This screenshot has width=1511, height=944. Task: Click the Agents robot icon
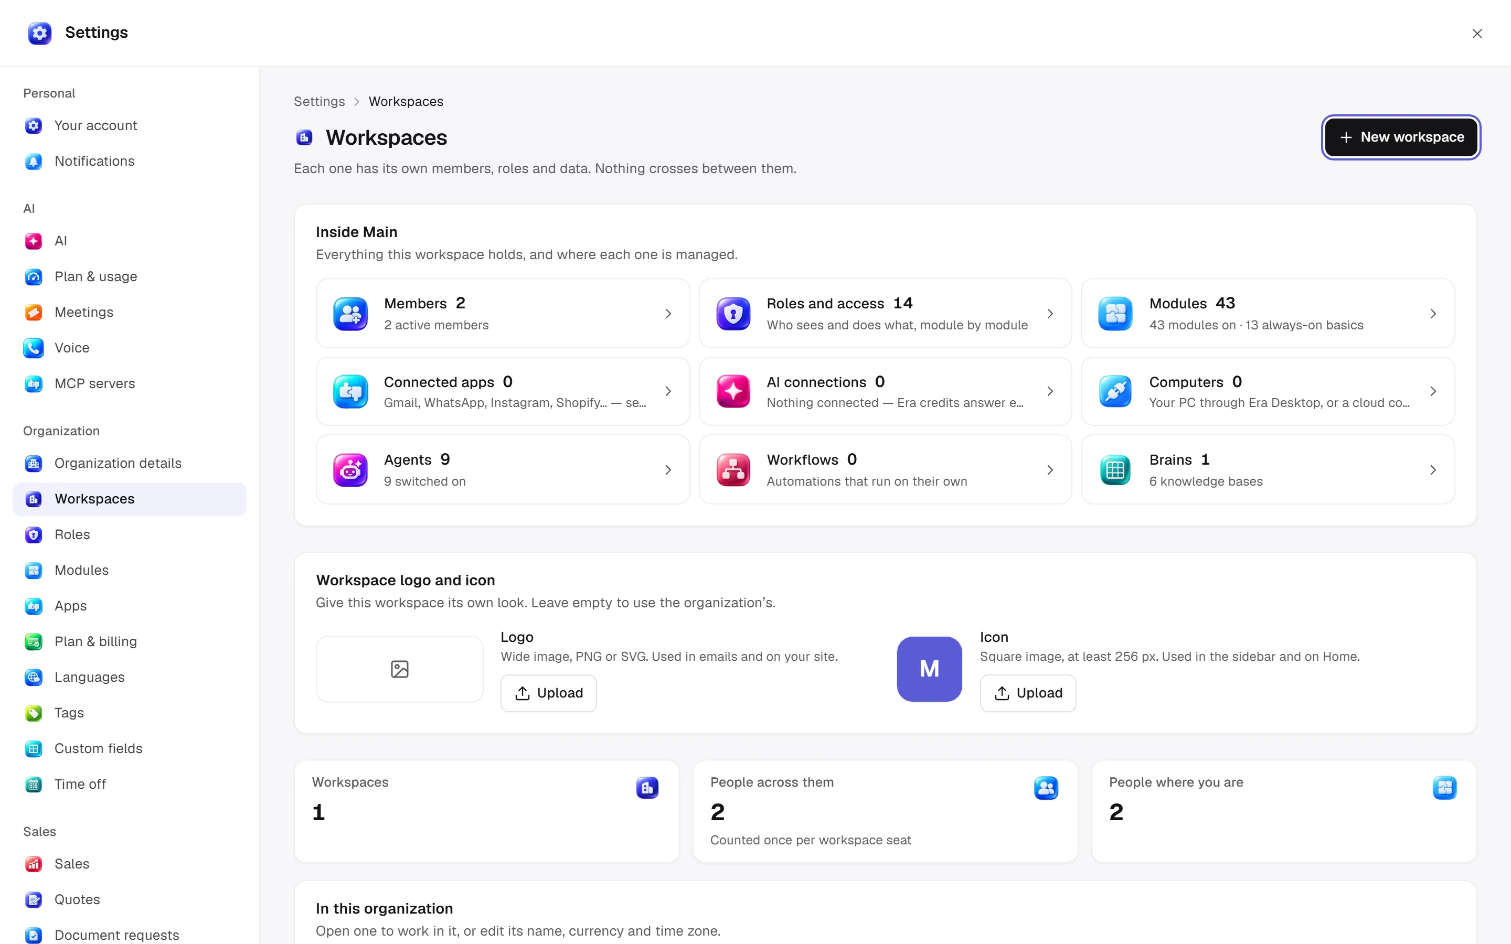coord(350,469)
